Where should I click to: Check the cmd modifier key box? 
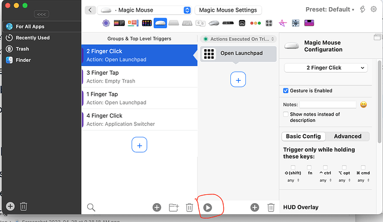coord(363,167)
